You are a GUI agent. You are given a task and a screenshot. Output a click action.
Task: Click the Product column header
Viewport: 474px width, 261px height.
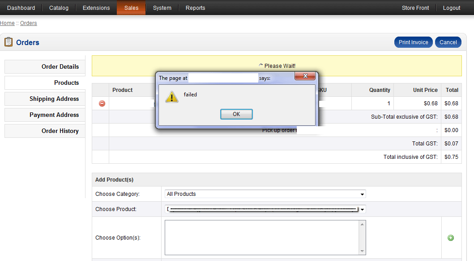click(123, 90)
